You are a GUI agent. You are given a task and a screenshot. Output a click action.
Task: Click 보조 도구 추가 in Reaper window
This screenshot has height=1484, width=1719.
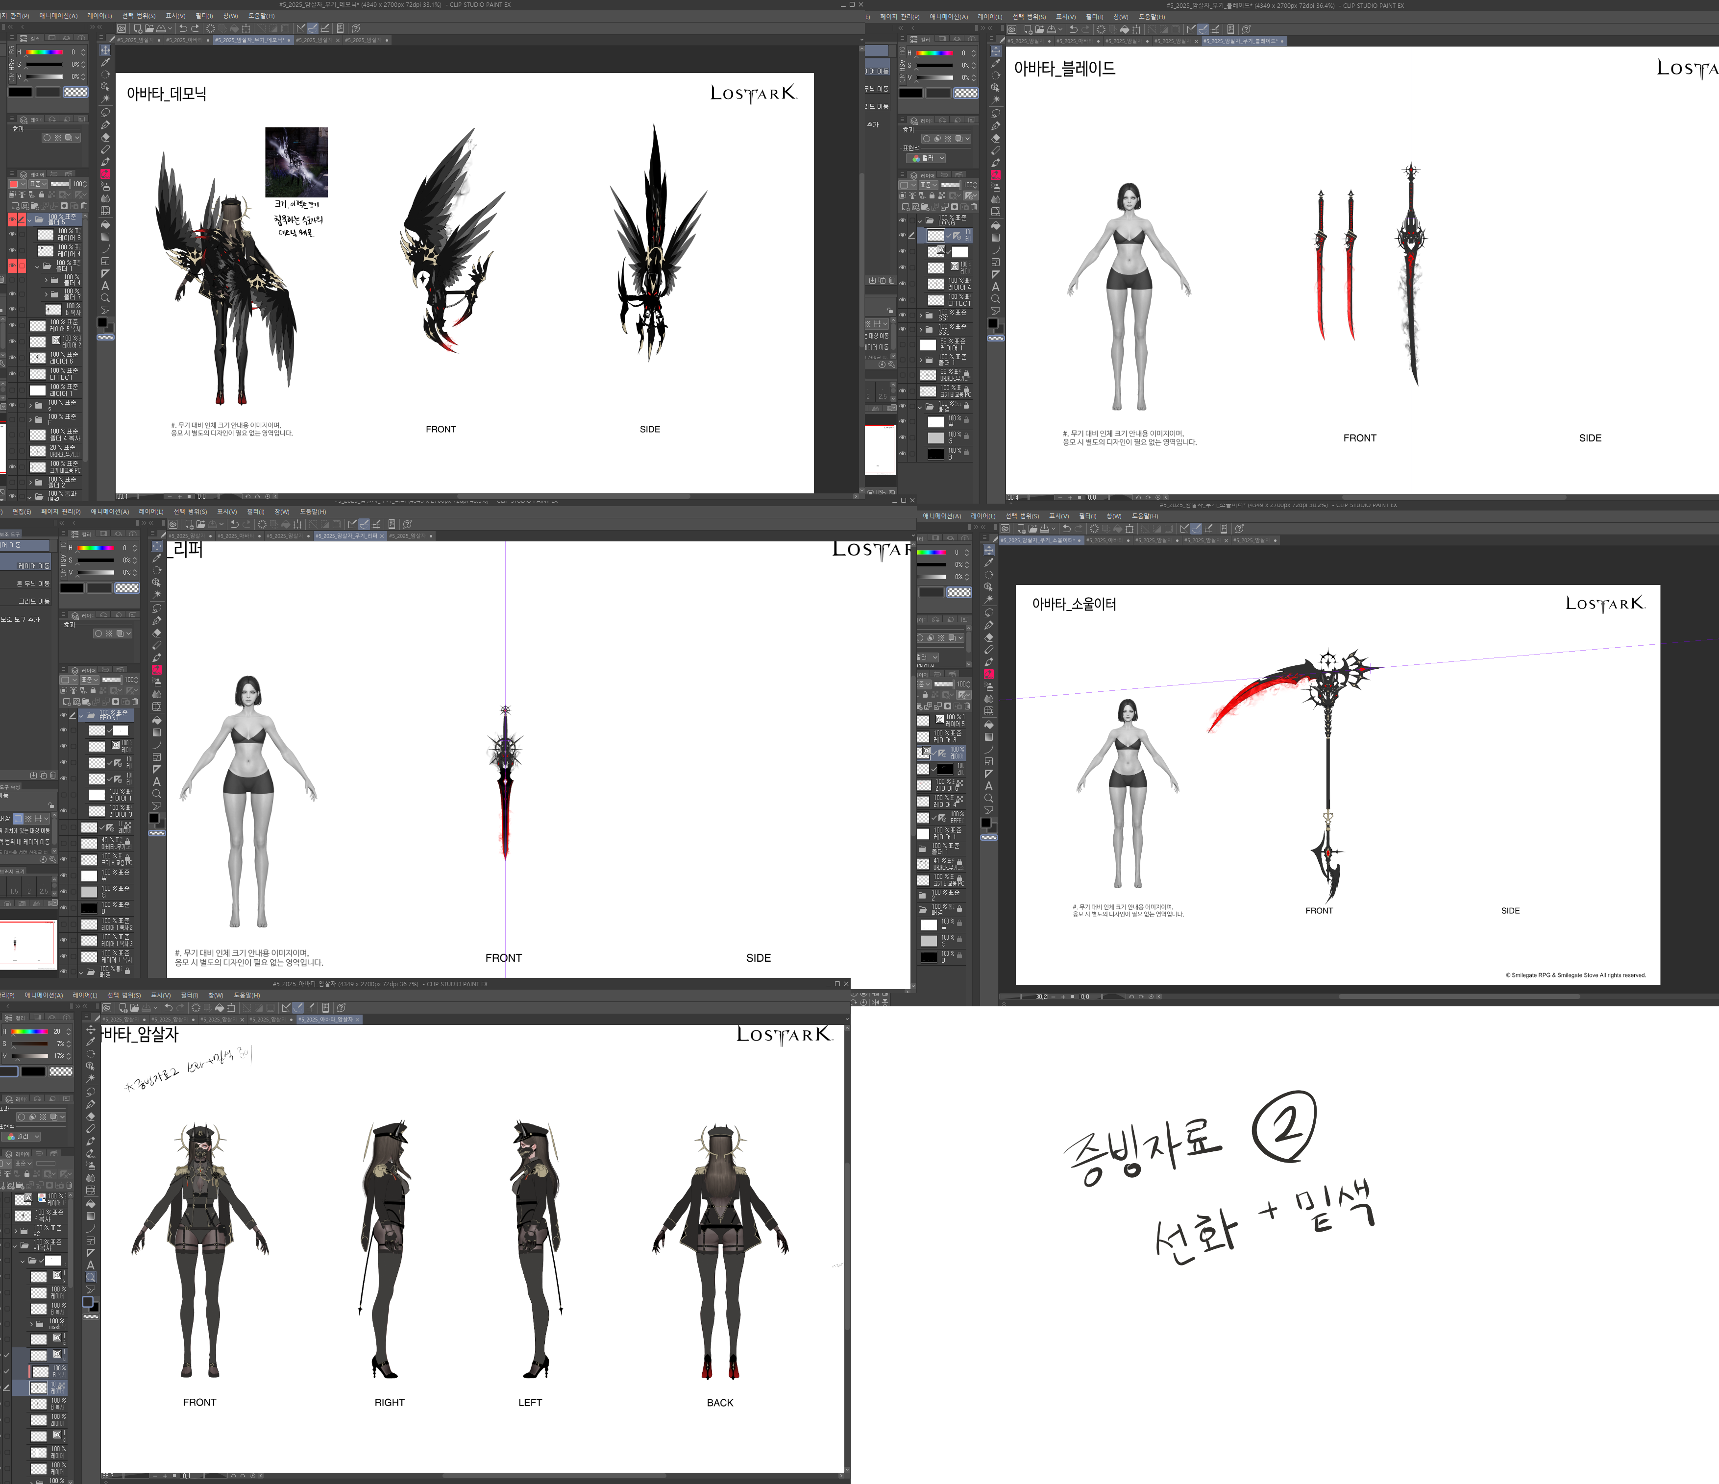[x=20, y=619]
